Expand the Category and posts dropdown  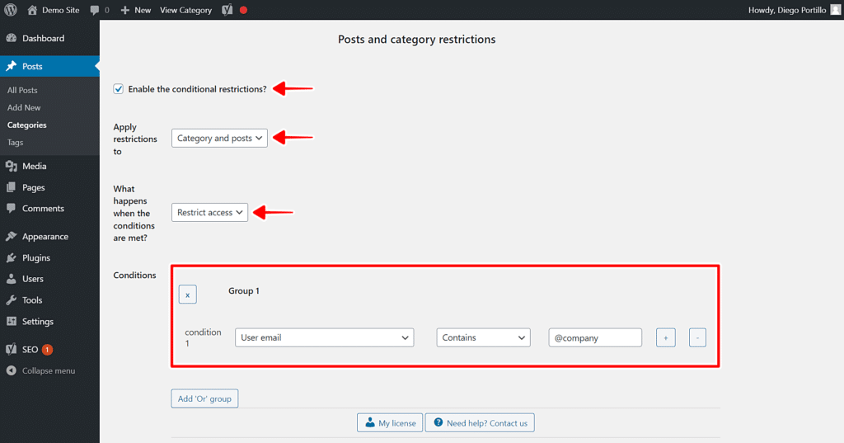tap(219, 138)
